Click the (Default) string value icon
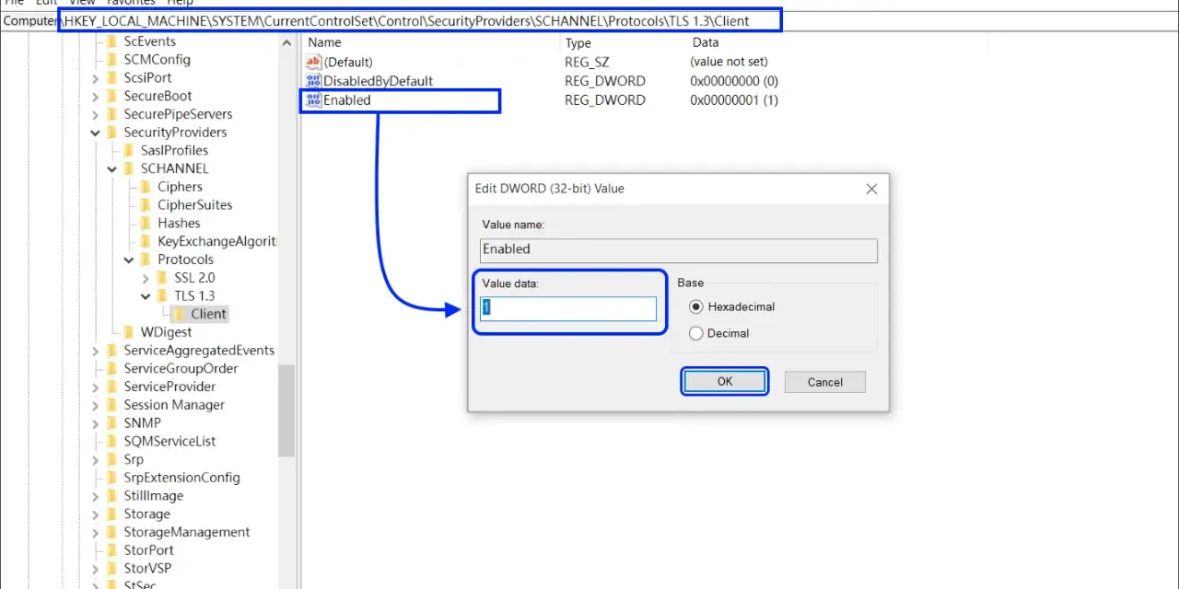 [x=313, y=62]
